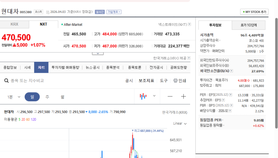
Task: Open 투자자별 매매동향 tab
Action: click(x=65, y=68)
